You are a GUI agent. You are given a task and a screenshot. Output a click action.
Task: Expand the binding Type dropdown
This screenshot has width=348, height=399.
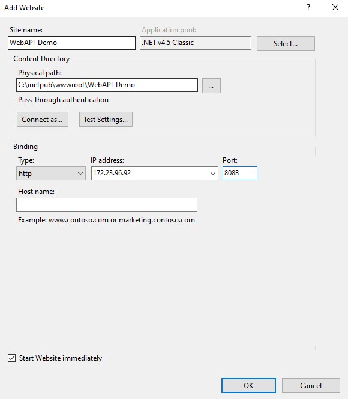point(51,174)
